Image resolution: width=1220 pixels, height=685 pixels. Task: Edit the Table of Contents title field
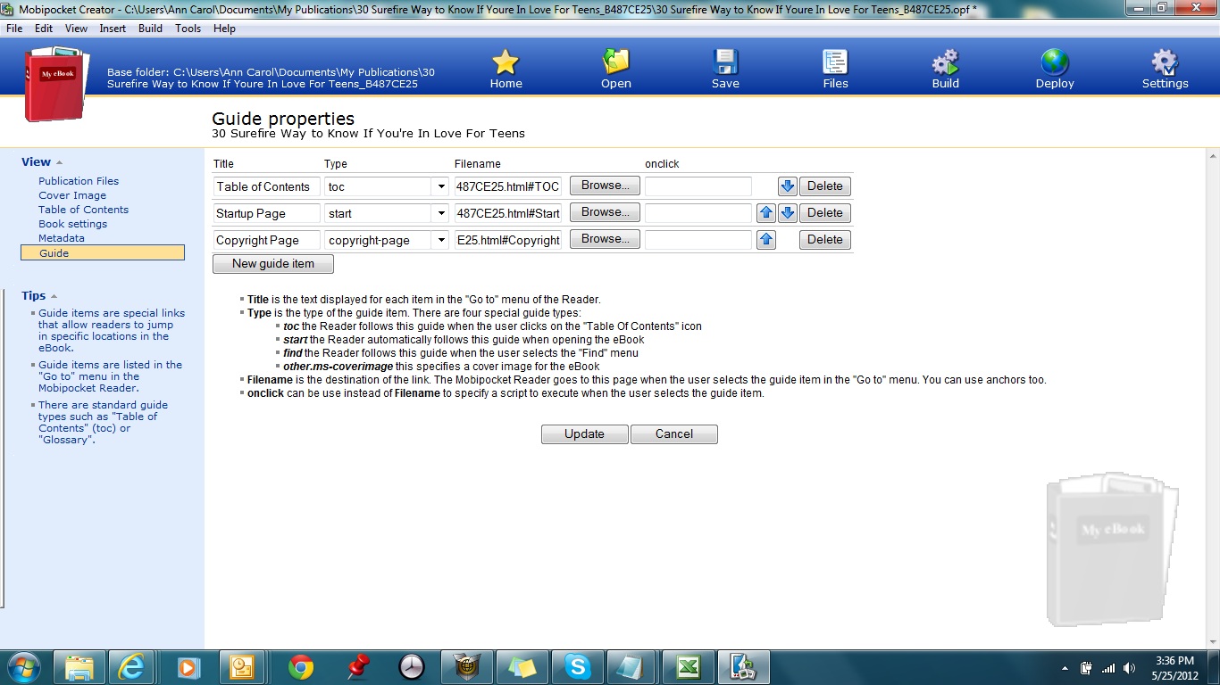click(266, 186)
